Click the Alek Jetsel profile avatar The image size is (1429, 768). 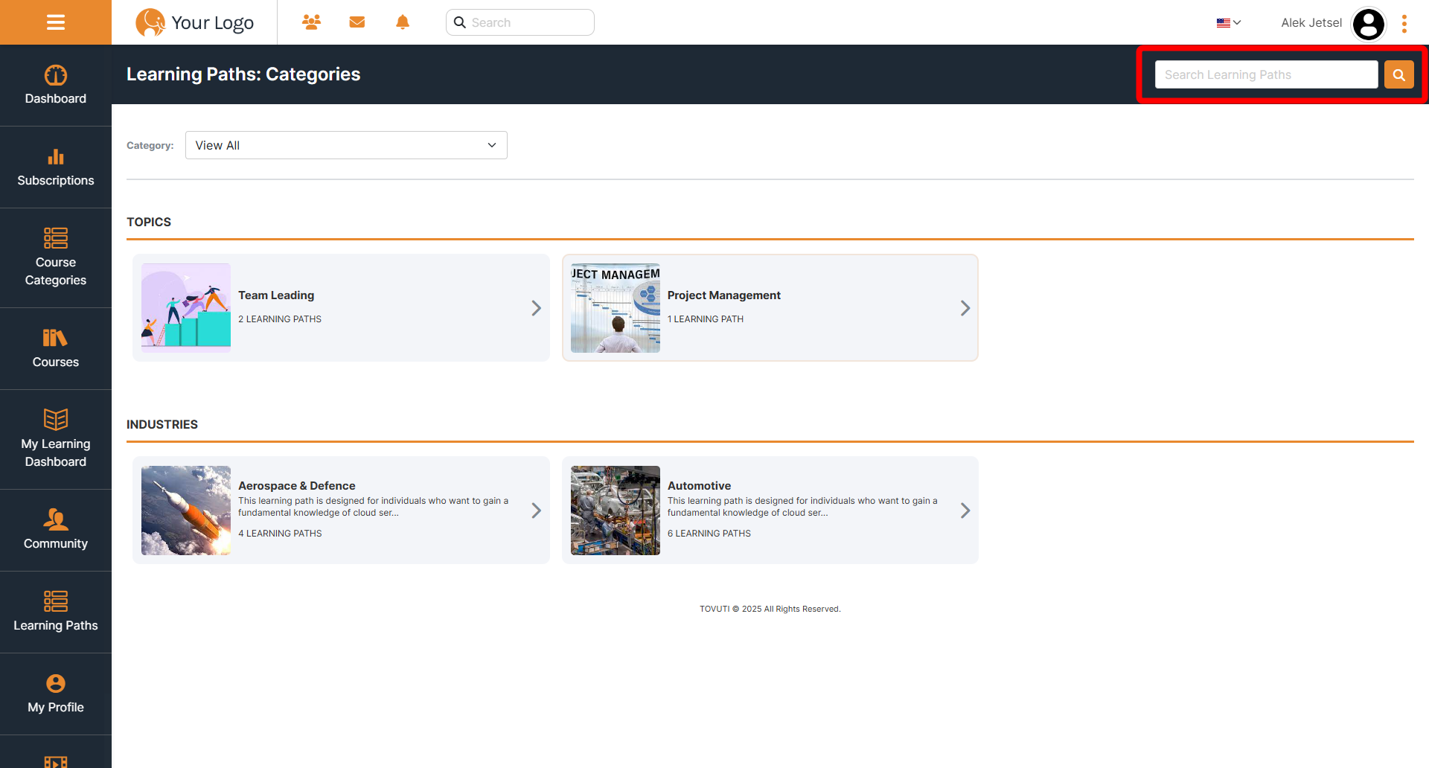tap(1368, 24)
